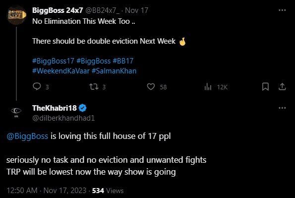Click the blue verified badge beside TheKhabri18
Image resolution: width=295 pixels, height=198 pixels.
pos(82,108)
